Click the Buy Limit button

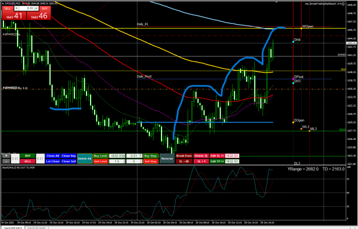tap(100, 156)
